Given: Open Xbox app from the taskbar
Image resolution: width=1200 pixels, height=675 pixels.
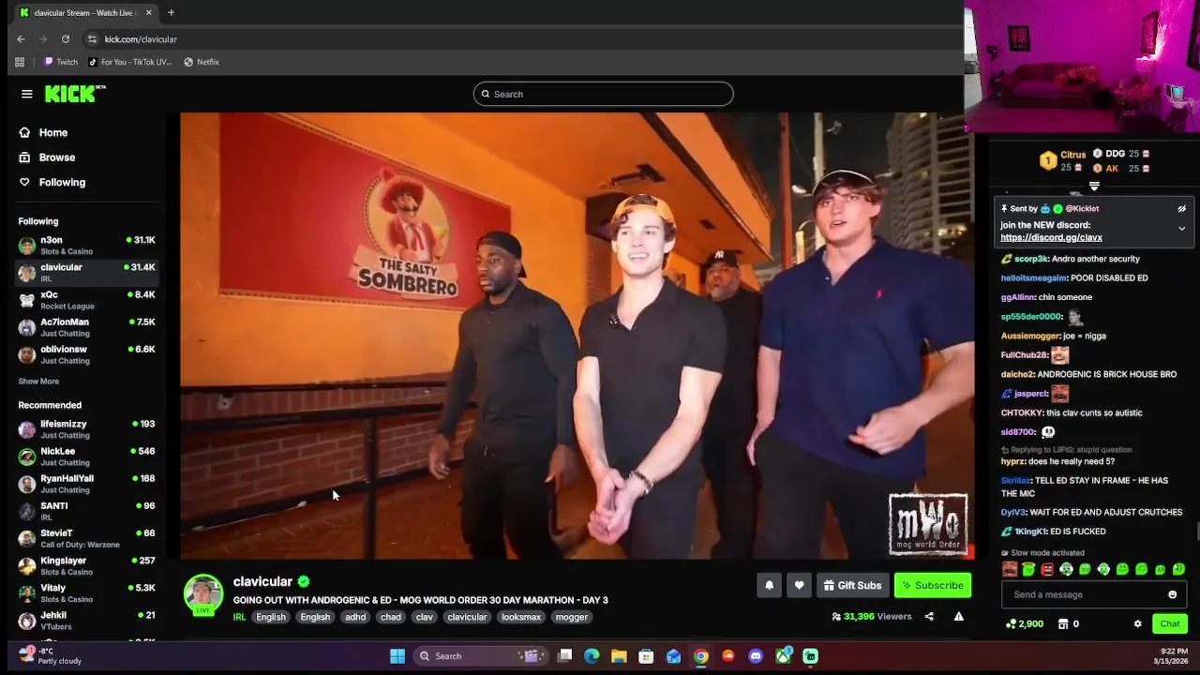Looking at the screenshot, I should [783, 656].
